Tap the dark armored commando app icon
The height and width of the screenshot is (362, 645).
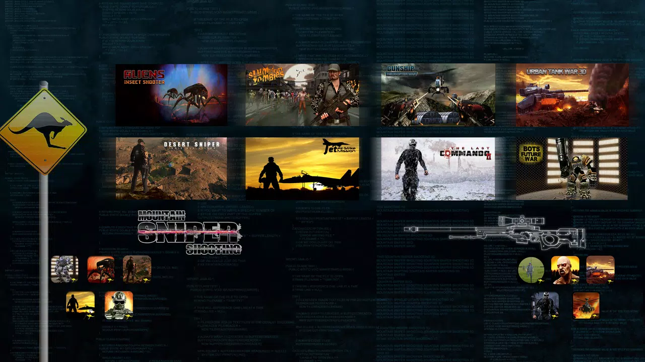tap(546, 305)
